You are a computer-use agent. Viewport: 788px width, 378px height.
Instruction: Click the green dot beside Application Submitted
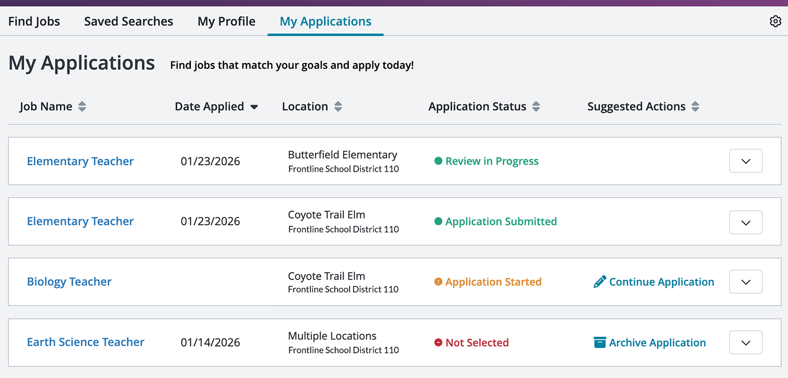click(x=438, y=222)
